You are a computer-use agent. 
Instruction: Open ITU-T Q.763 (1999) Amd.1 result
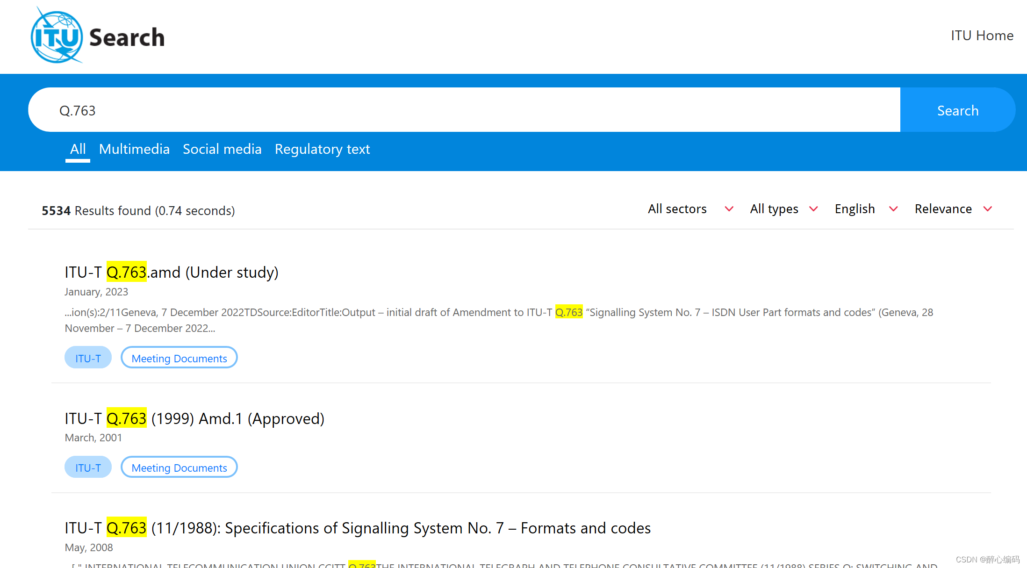coord(194,418)
